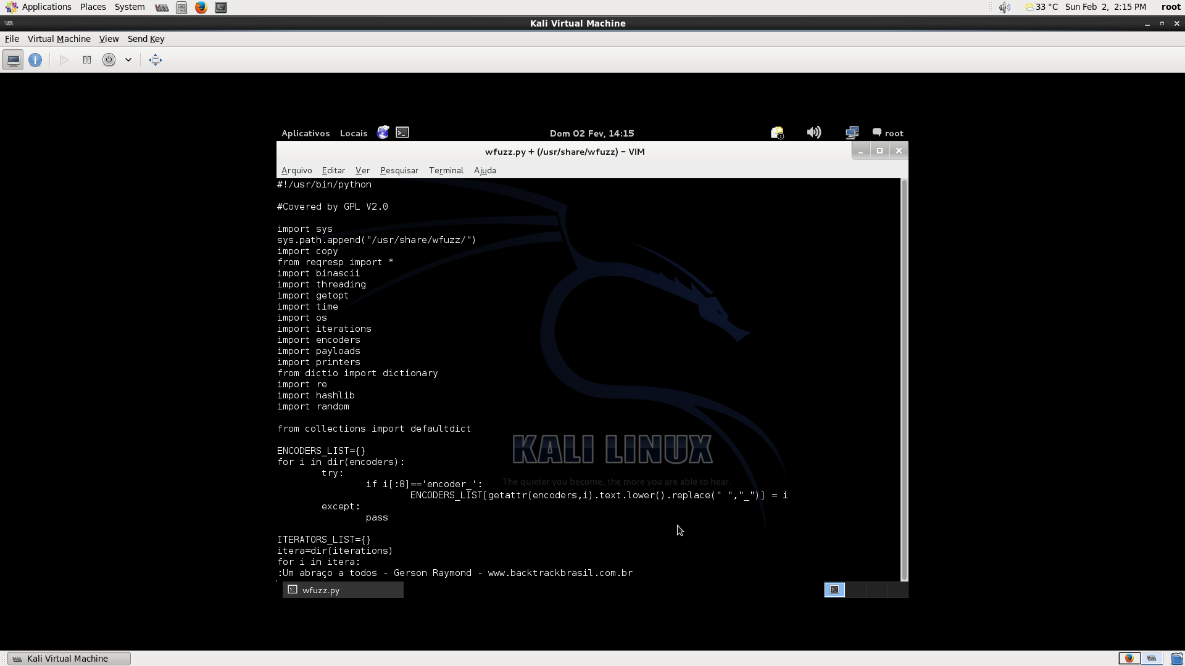Open the host Applications menu

pyautogui.click(x=39, y=7)
